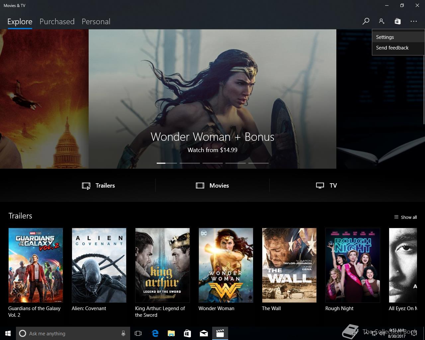
Task: Click the Cortana microphone icon
Action: coord(123,333)
